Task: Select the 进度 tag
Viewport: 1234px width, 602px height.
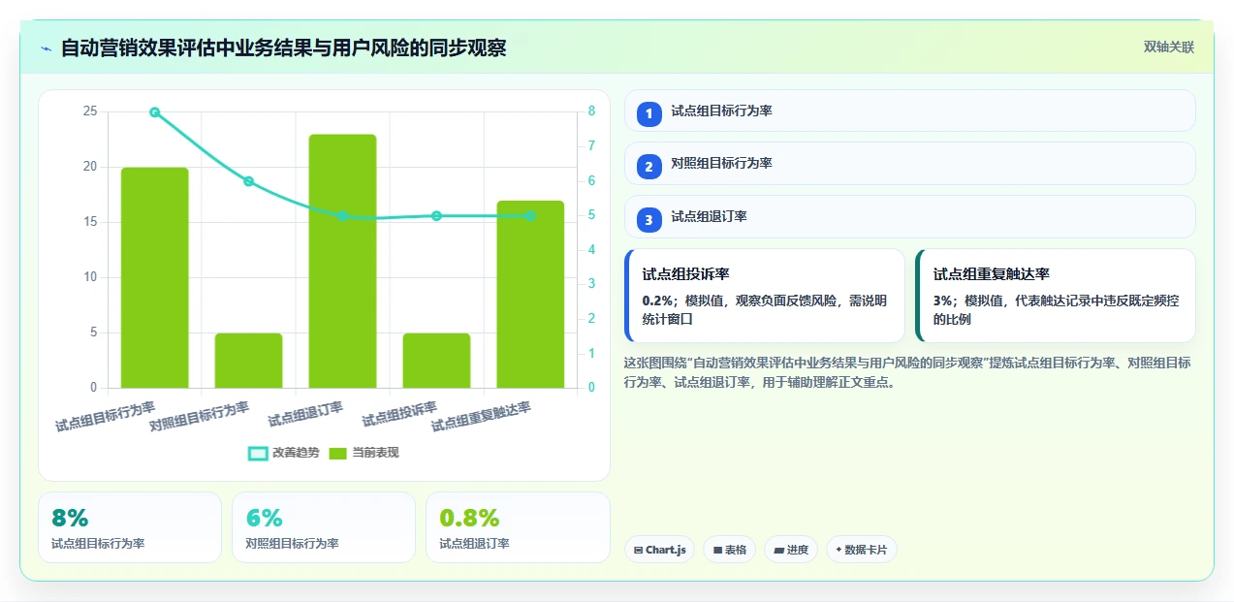Action: 791,550
